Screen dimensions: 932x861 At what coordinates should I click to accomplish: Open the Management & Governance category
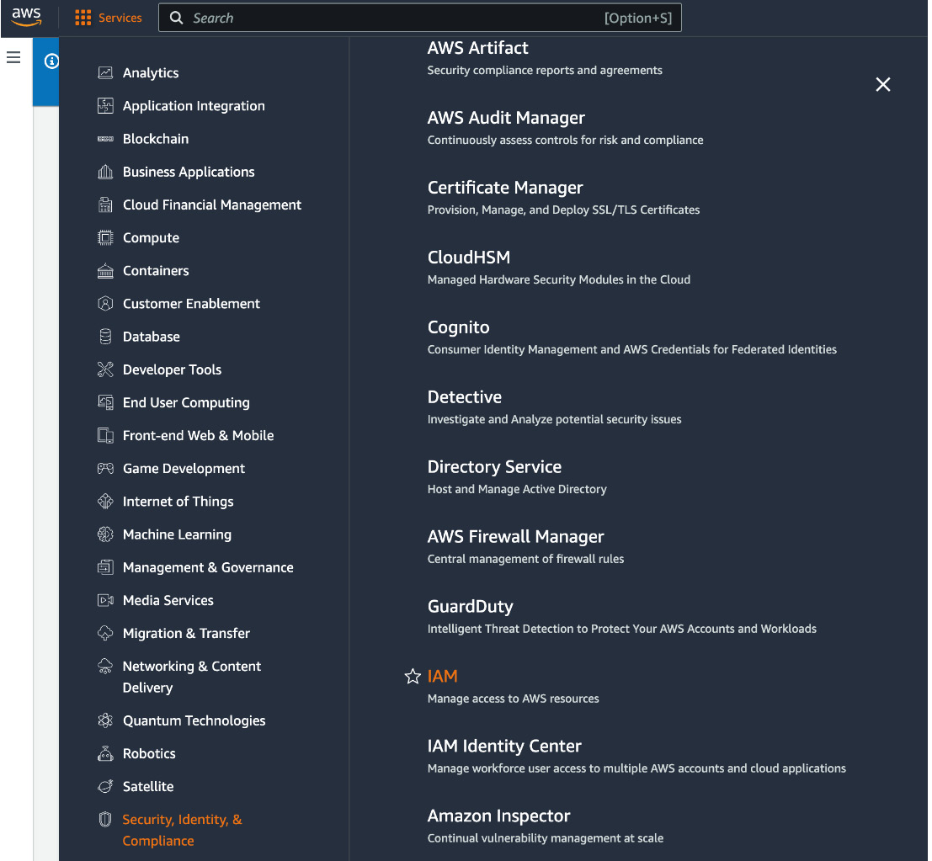pyautogui.click(x=208, y=567)
